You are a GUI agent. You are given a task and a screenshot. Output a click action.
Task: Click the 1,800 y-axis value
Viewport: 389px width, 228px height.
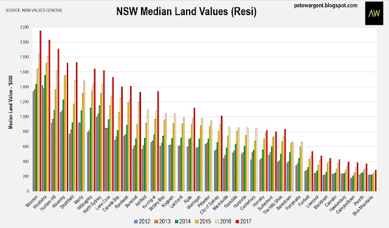(x=24, y=57)
